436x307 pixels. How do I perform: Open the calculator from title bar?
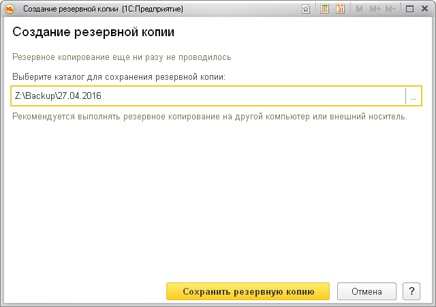pyautogui.click(x=324, y=10)
